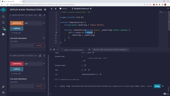Remove SampleContract at 0XD7A instance
Screen dimensions: 170x96
44,56
